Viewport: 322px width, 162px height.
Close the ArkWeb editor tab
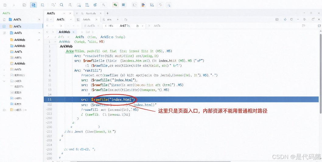[x=73, y=32]
